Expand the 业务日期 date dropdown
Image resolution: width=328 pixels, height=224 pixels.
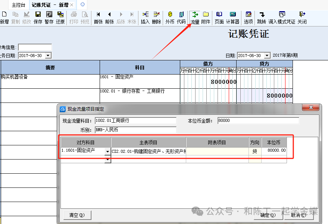click(x=48, y=56)
